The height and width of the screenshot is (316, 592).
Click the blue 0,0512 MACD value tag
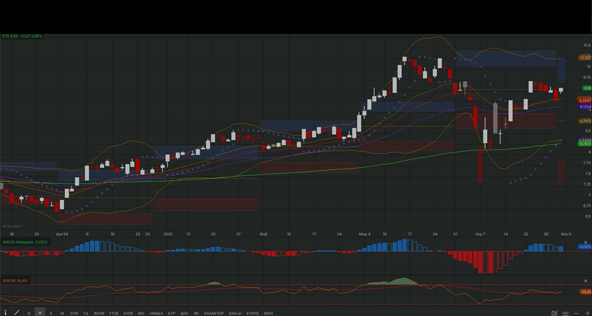pyautogui.click(x=585, y=247)
